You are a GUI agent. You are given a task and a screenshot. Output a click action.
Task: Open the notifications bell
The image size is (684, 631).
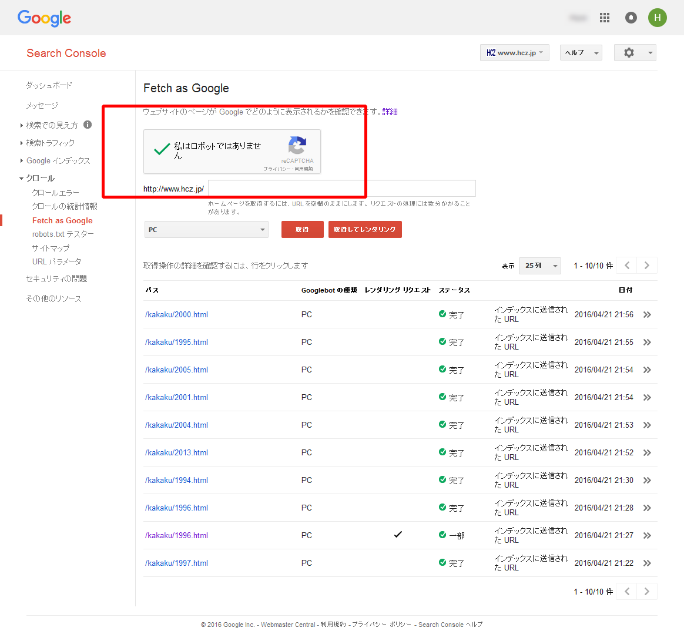coord(631,18)
